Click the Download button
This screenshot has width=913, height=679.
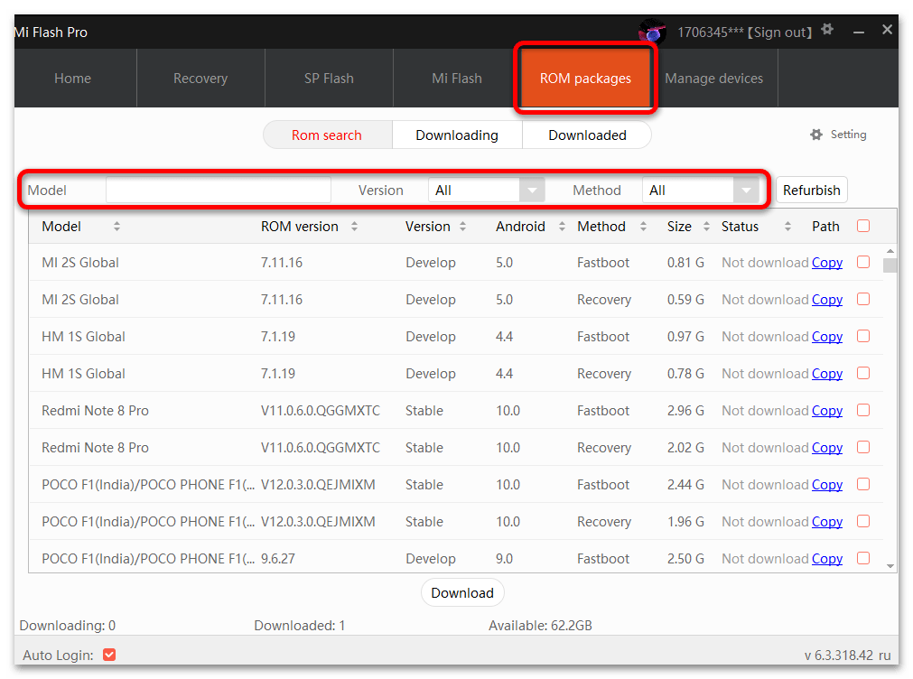point(462,593)
